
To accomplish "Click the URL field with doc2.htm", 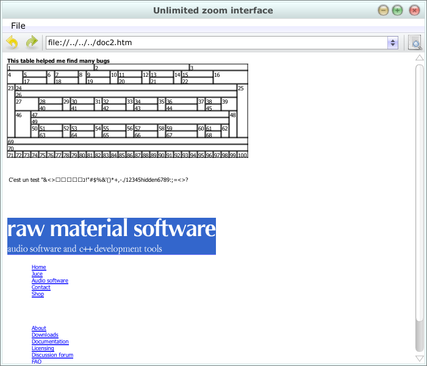I will point(217,43).
